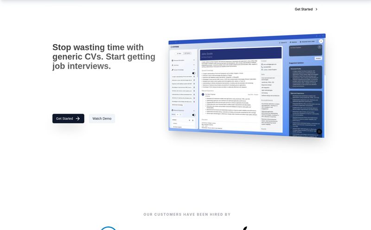Open the Watch Demo button
This screenshot has height=230, width=371.
(102, 119)
